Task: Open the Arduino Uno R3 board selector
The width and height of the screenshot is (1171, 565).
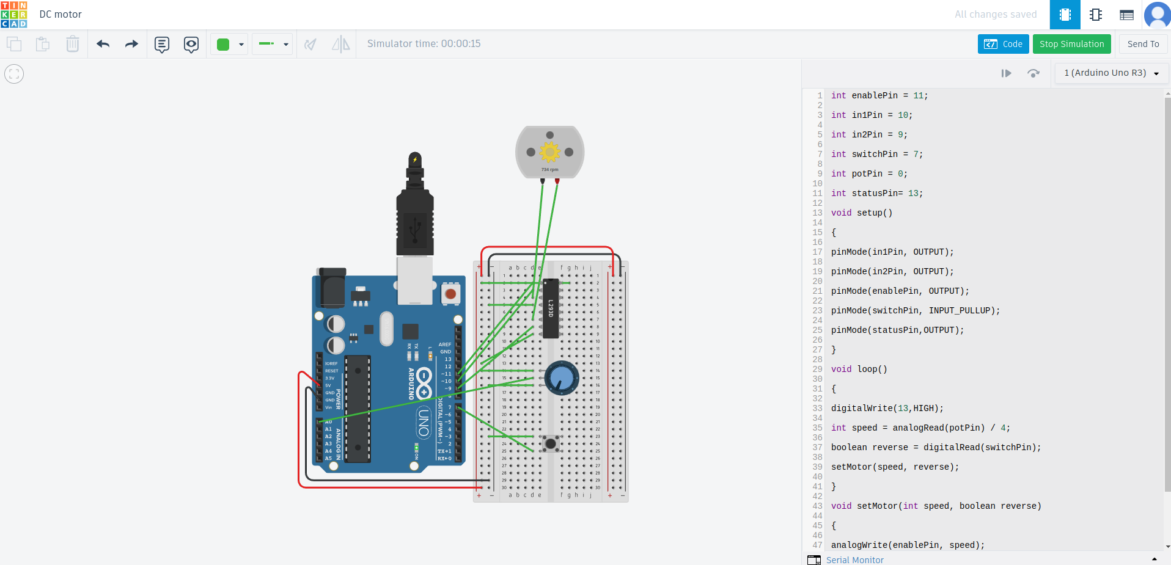Action: 1112,73
